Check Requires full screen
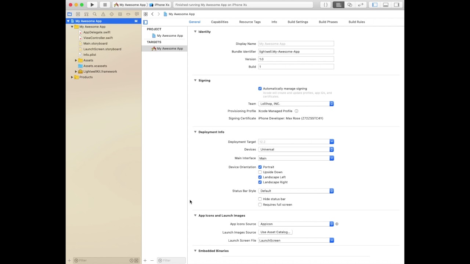This screenshot has width=470, height=264. click(x=260, y=205)
